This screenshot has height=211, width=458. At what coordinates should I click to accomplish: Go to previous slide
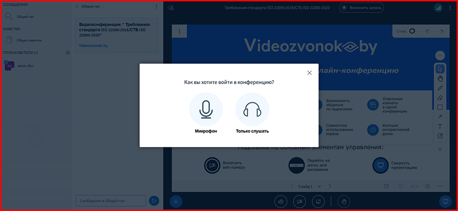coord(291,186)
